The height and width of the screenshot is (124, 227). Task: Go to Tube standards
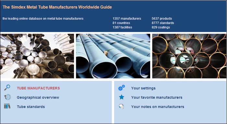31,107
